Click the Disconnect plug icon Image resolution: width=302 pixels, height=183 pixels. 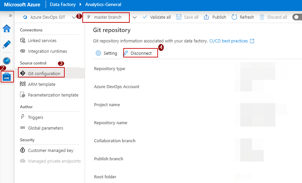[126, 53]
